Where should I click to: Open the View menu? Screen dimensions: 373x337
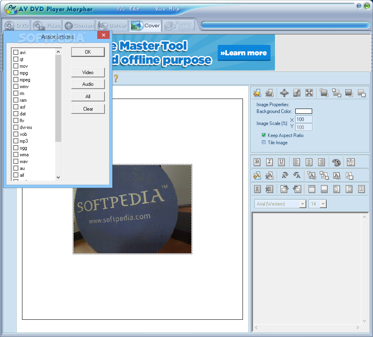[x=160, y=9]
